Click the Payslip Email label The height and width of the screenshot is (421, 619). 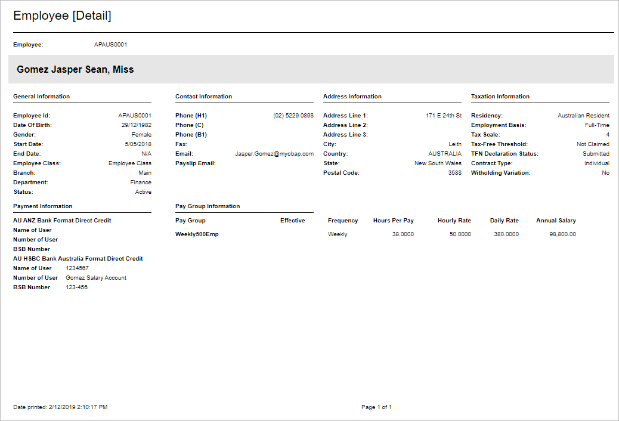point(196,163)
